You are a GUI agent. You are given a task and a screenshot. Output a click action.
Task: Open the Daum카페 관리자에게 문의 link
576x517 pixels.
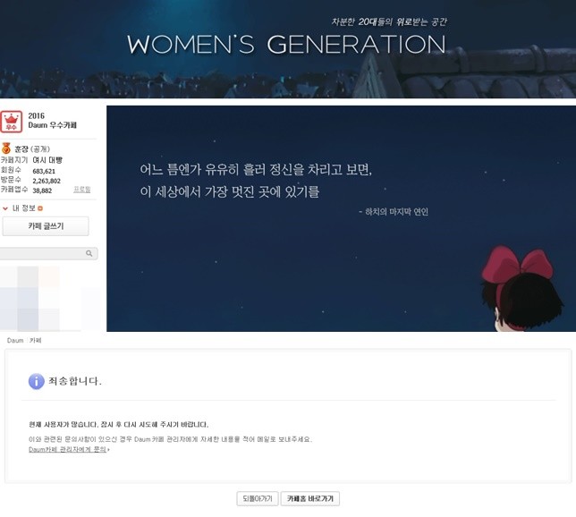pos(68,449)
